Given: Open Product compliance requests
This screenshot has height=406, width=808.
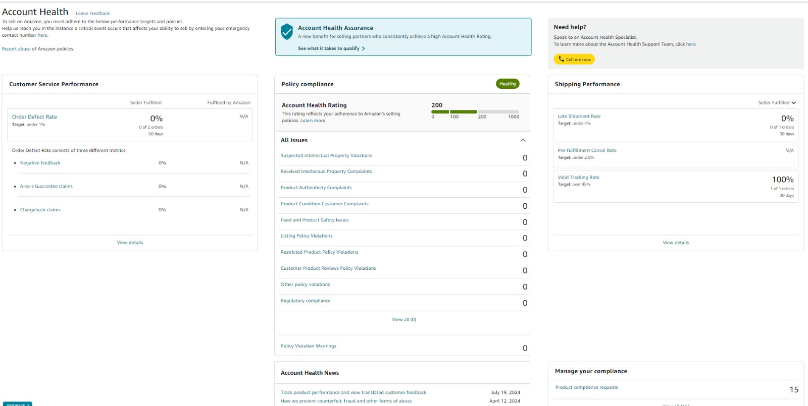Looking at the screenshot, I should click(x=586, y=387).
